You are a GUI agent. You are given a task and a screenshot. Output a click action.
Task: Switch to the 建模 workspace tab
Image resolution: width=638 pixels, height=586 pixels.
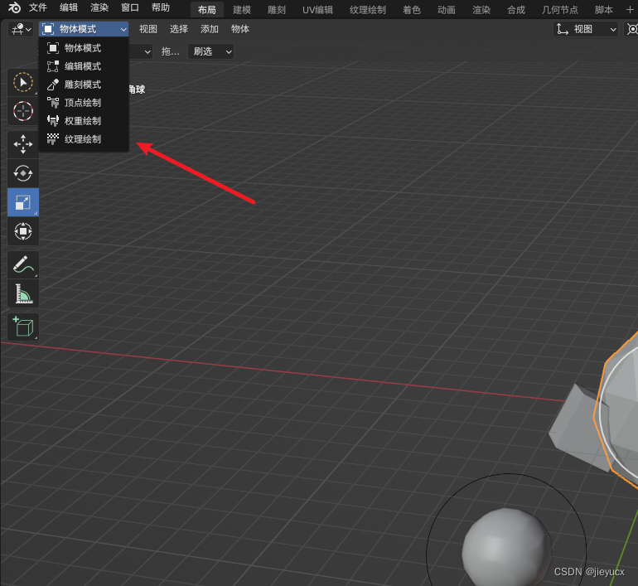pyautogui.click(x=242, y=10)
